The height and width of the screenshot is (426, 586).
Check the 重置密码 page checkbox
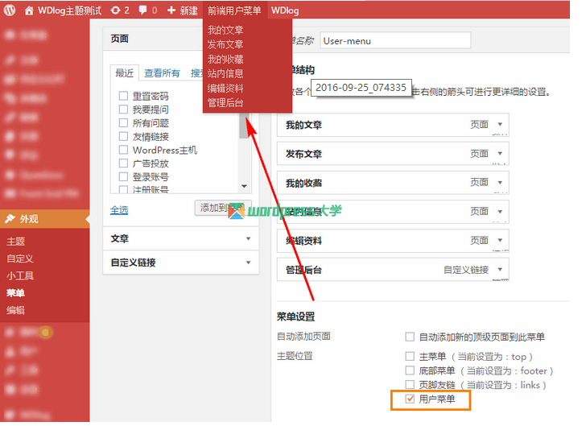(123, 96)
